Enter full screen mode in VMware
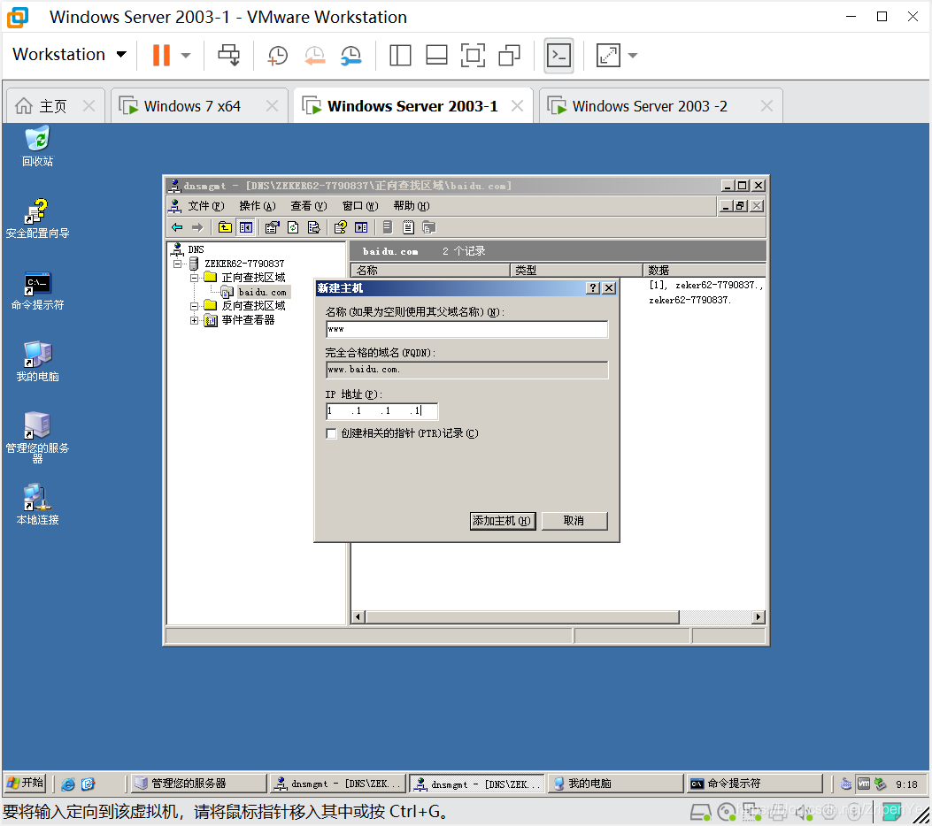932x826 pixels. (x=473, y=55)
